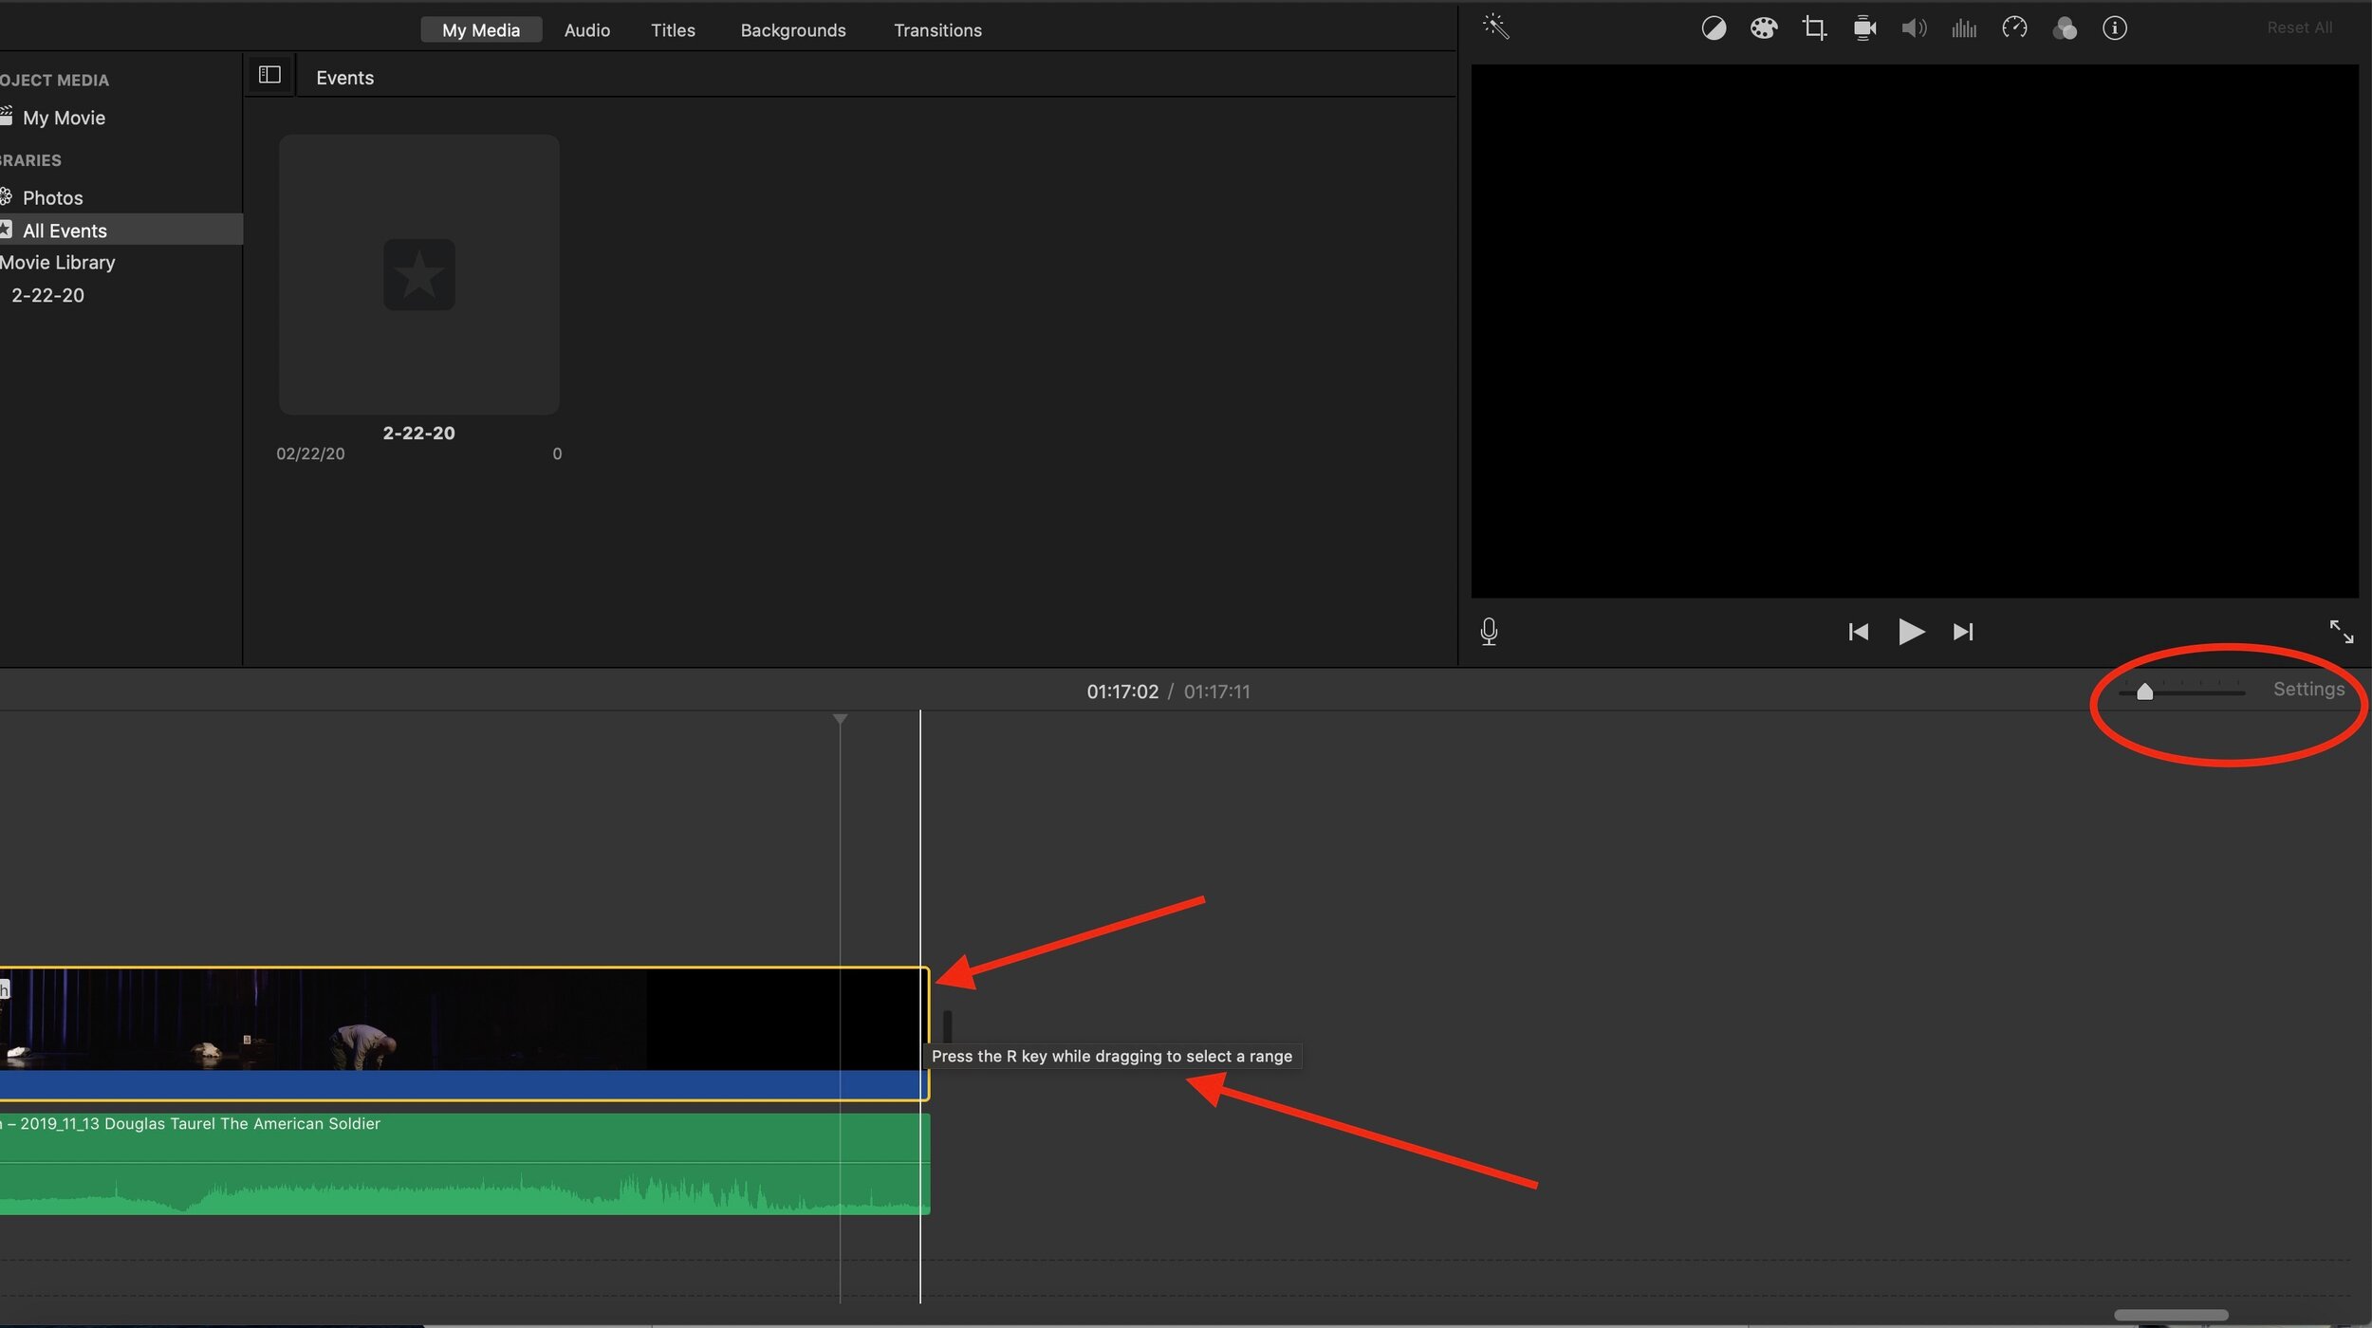Select the cropping tool
This screenshot has height=1328, width=2372.
coord(1814,28)
